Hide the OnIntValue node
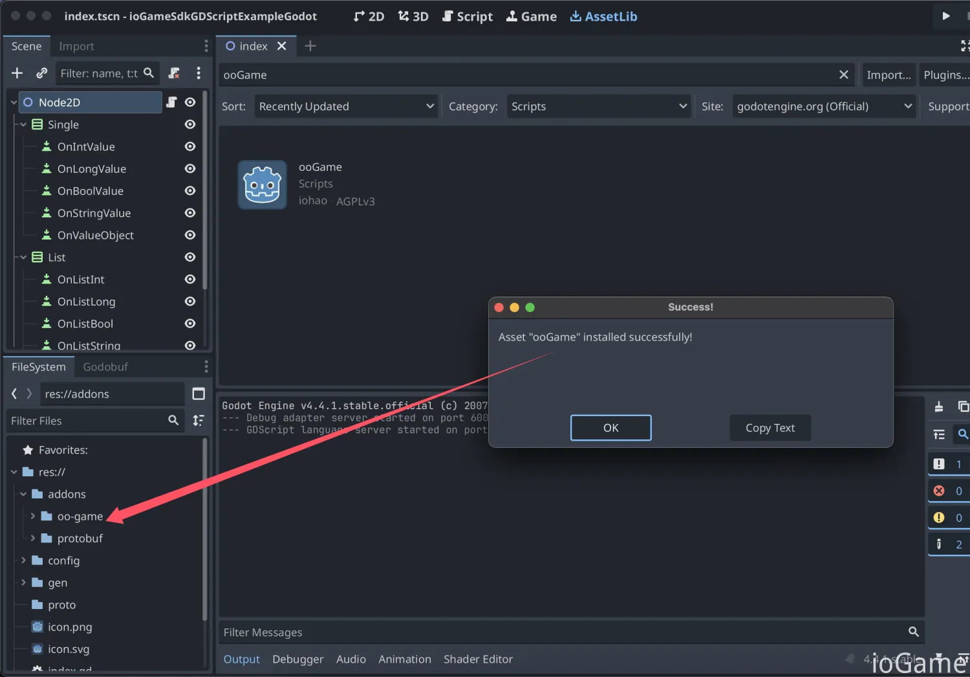The height and width of the screenshot is (677, 970). point(190,147)
